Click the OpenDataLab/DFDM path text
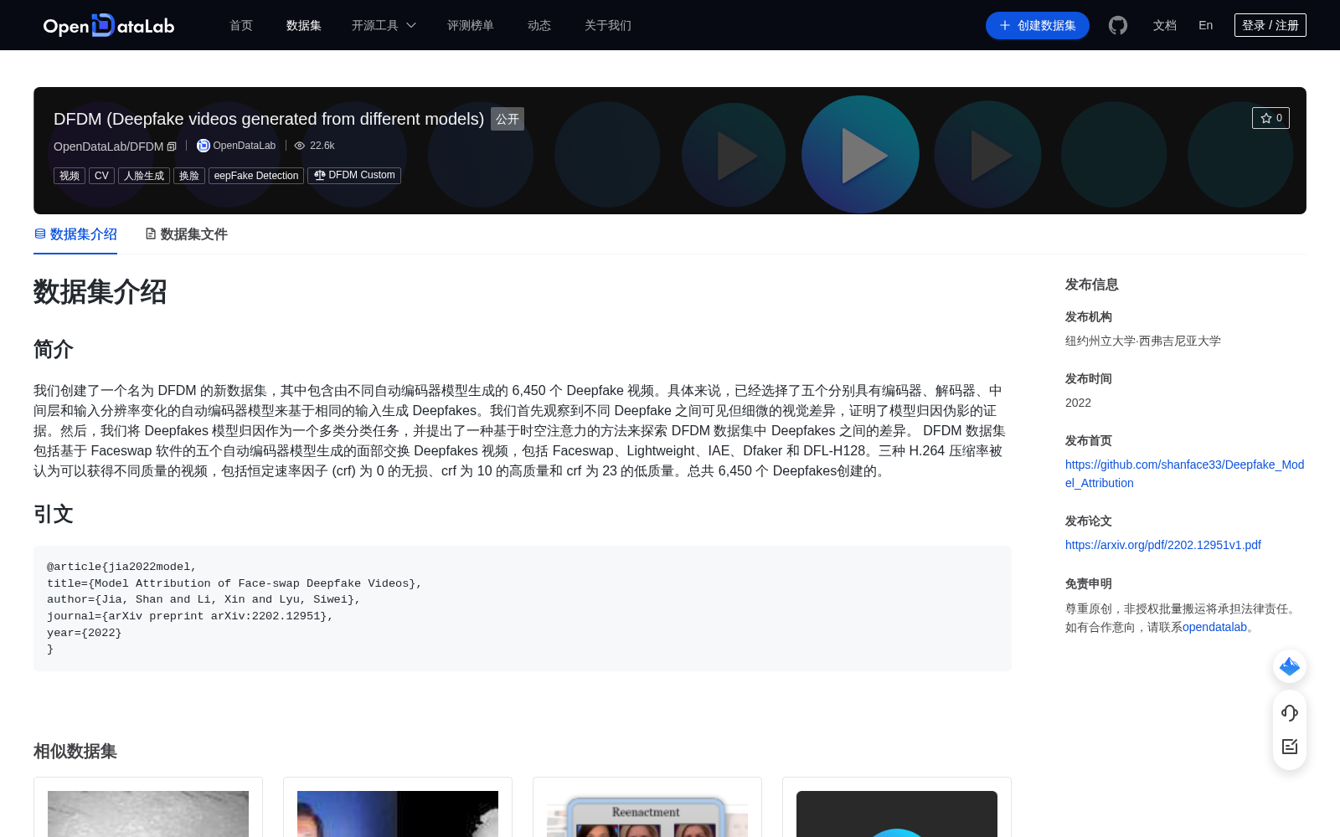The width and height of the screenshot is (1340, 837). 109,146
